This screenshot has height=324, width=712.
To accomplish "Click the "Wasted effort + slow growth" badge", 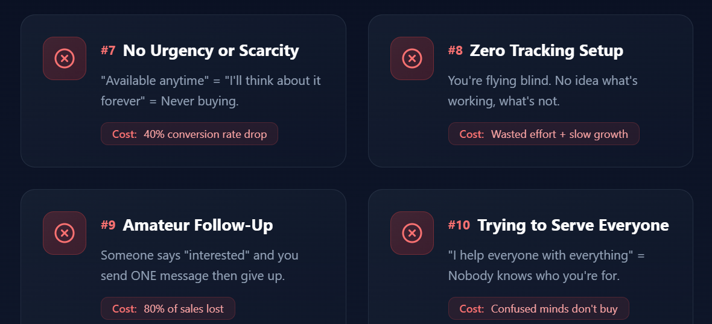I will [544, 134].
